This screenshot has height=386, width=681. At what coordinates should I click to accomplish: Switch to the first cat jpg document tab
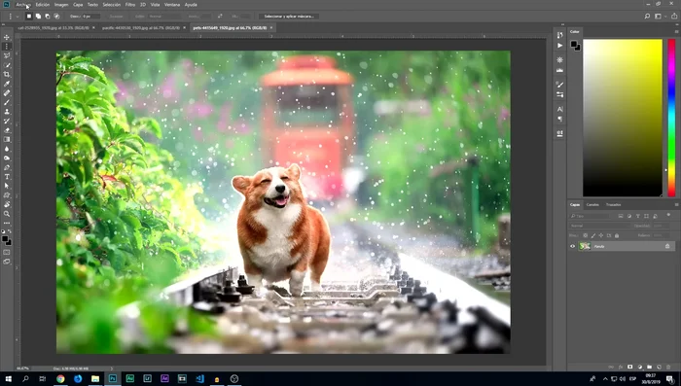[53, 28]
